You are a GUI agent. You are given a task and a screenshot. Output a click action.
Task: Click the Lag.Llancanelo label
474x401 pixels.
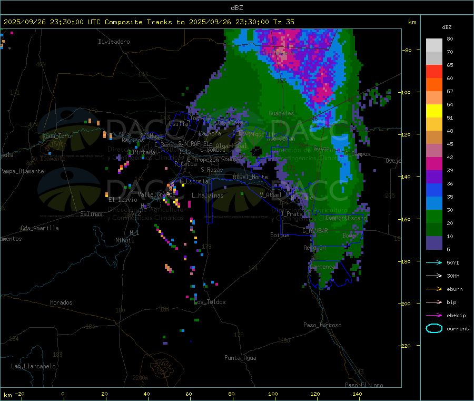pos(33,366)
